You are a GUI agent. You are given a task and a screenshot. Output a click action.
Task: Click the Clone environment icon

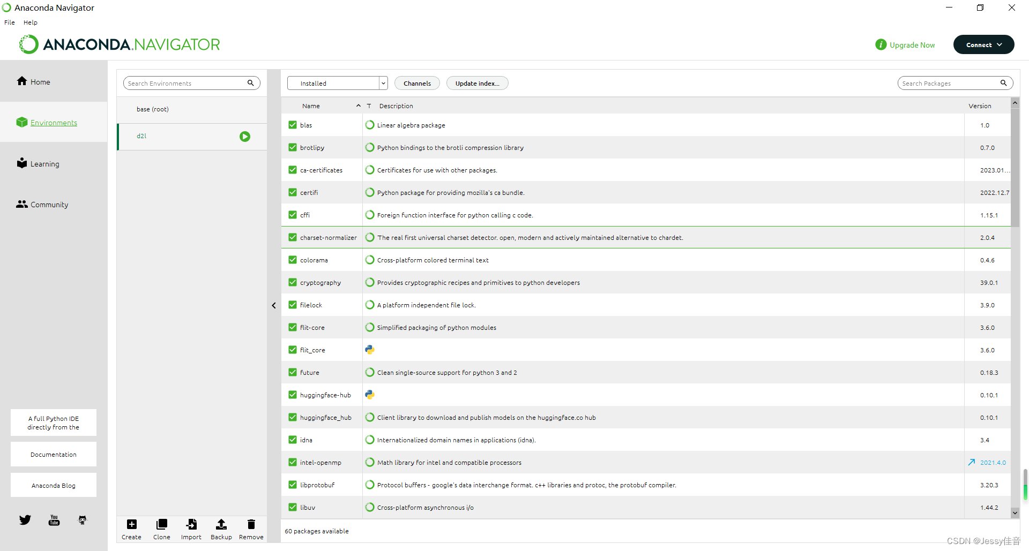click(162, 524)
